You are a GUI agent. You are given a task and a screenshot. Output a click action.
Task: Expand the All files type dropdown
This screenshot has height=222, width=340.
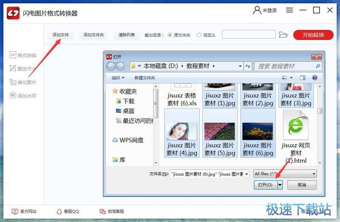pos(285,174)
